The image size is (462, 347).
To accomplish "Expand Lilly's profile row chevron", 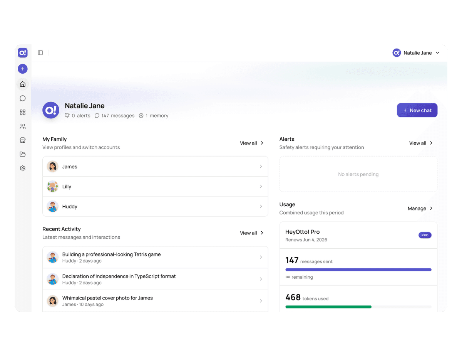I will 261,187.
